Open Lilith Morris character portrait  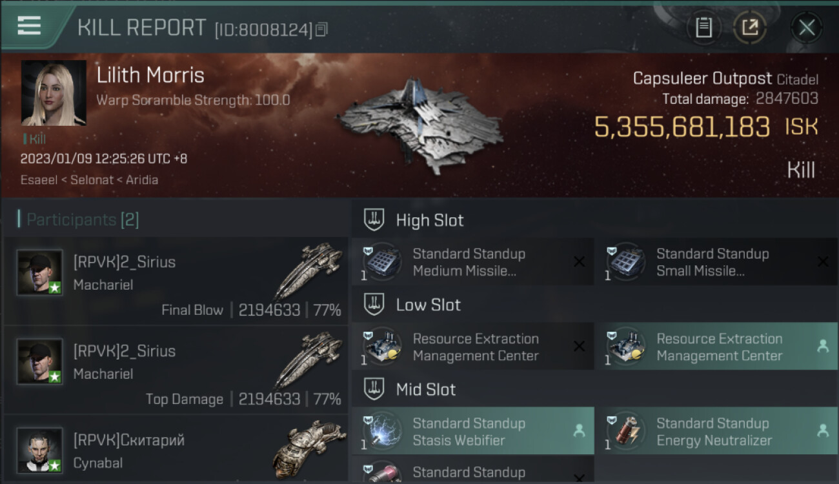(x=54, y=93)
